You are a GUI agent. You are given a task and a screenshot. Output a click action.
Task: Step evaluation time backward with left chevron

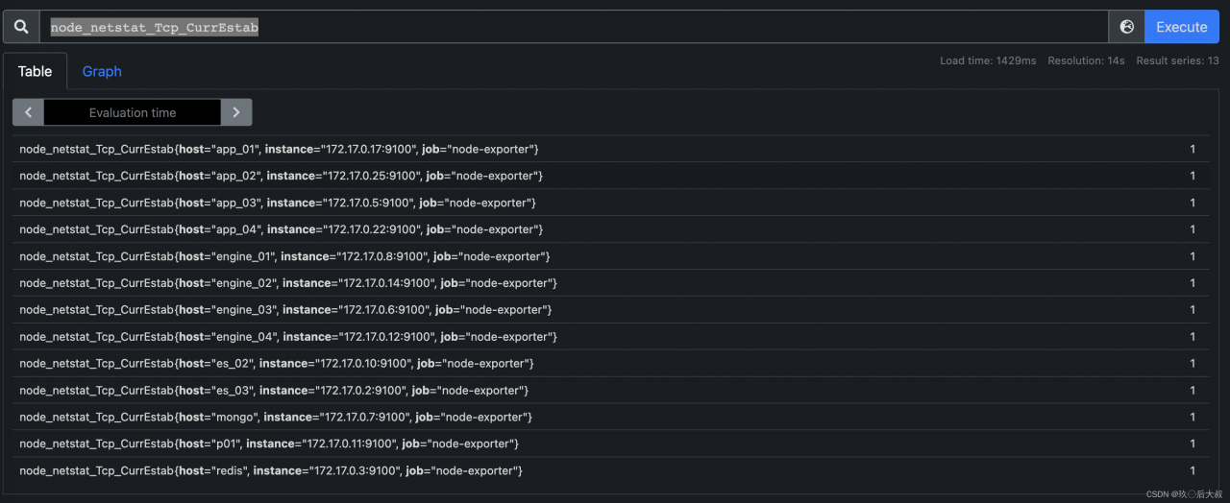point(28,112)
